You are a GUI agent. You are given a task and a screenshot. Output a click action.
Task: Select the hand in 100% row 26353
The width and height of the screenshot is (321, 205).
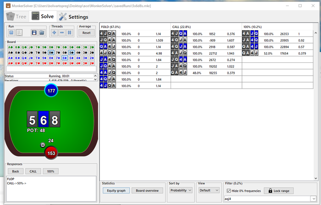[x=250, y=34]
